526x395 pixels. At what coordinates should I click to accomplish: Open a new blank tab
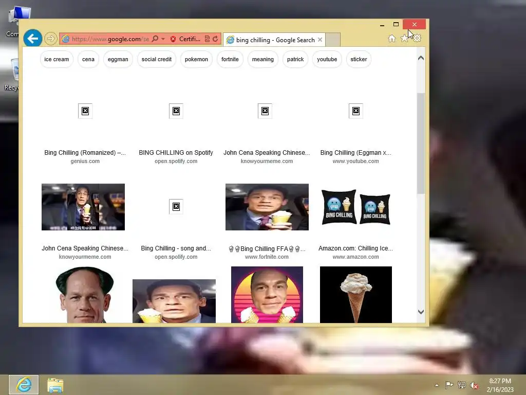tap(333, 40)
